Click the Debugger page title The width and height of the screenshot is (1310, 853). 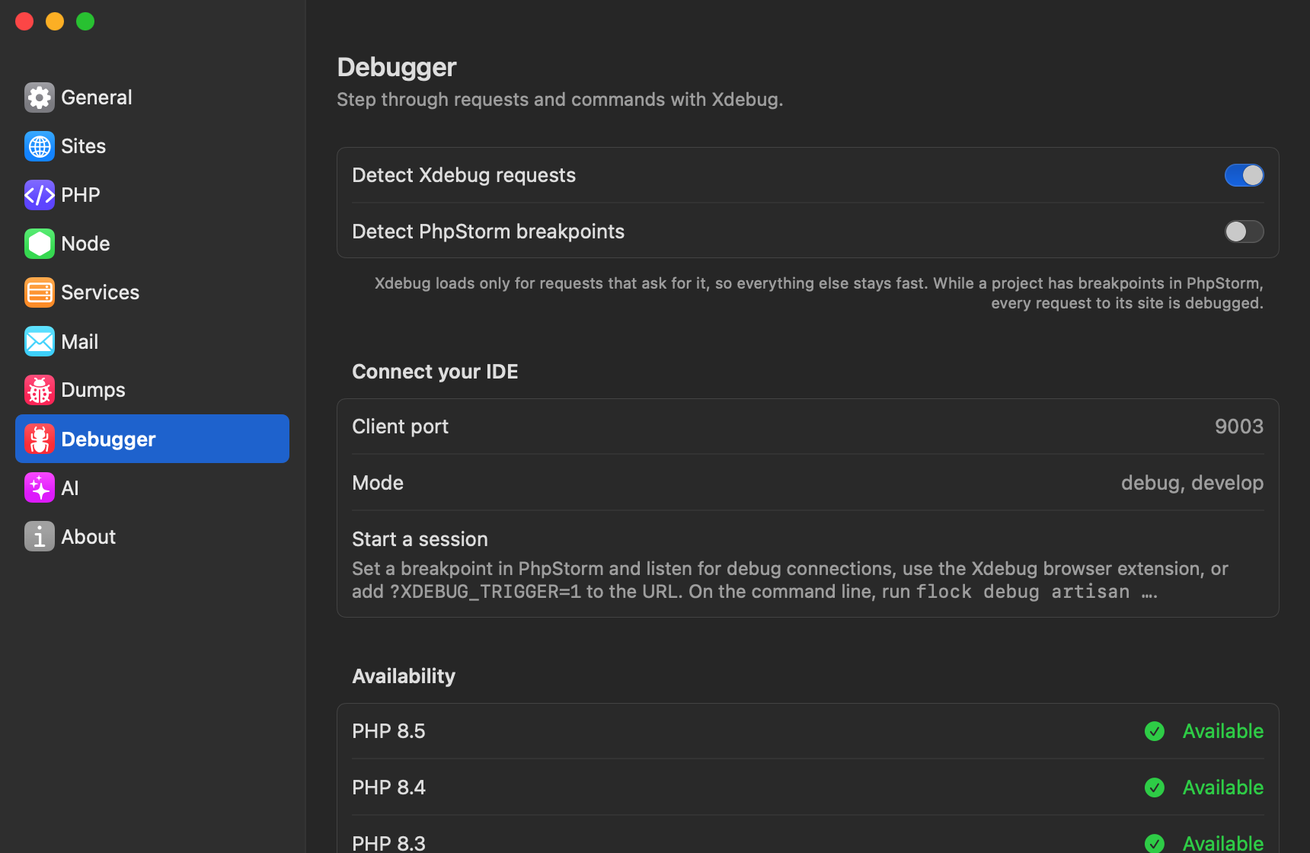click(x=397, y=67)
